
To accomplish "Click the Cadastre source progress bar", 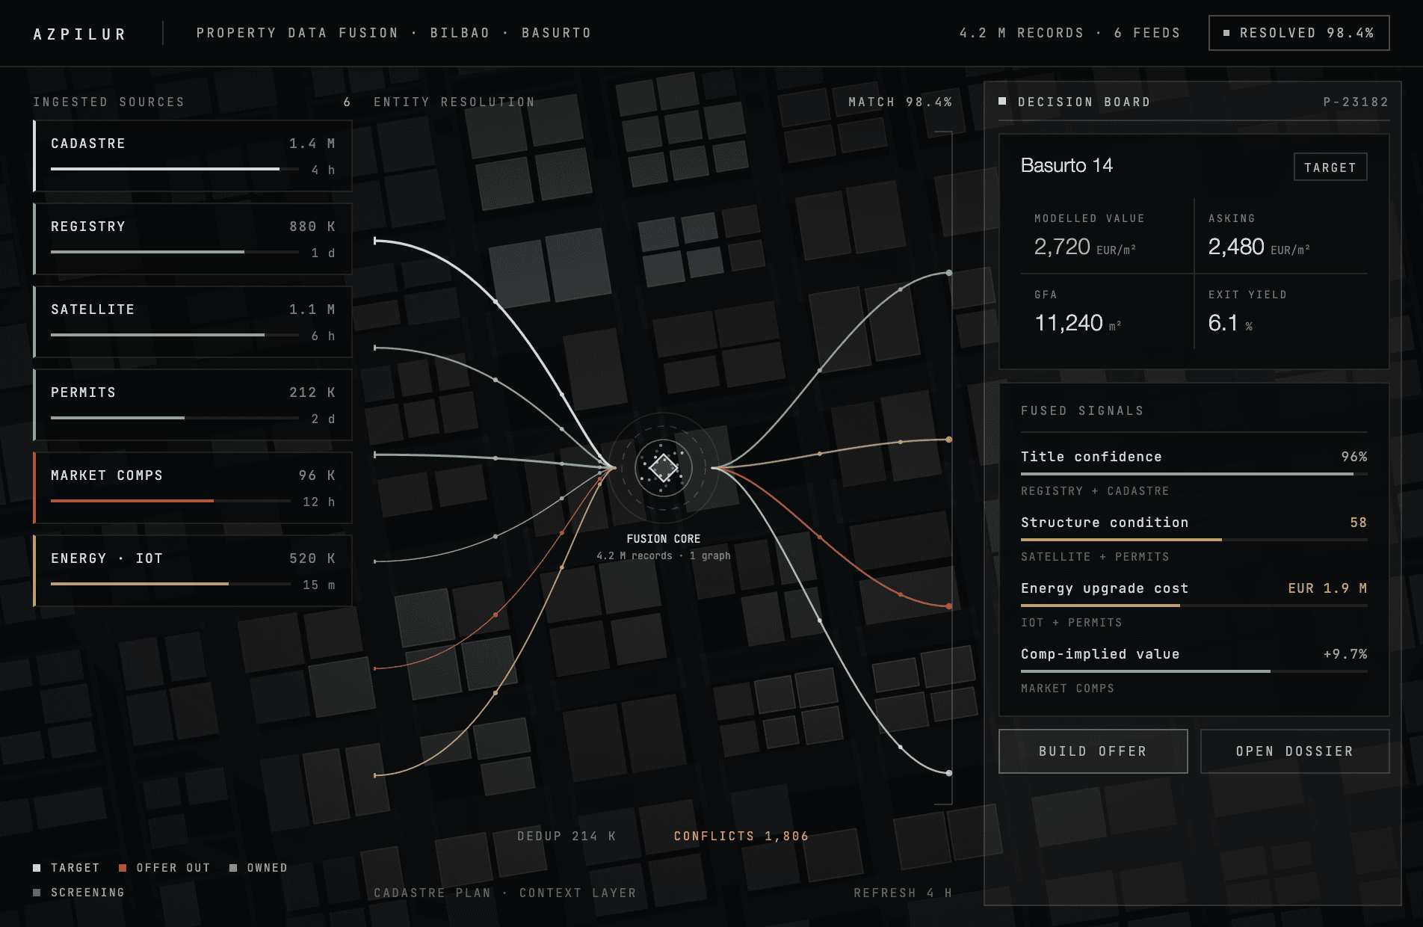I will pos(175,169).
